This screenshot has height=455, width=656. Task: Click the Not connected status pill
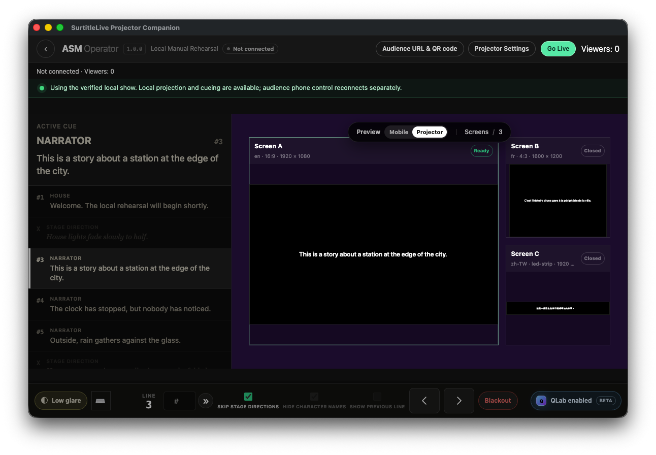tap(250, 49)
